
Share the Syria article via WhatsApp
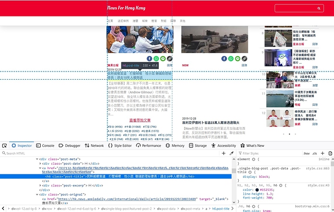pyautogui.click(x=231, y=58)
